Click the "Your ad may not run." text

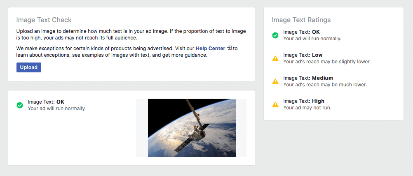point(307,108)
